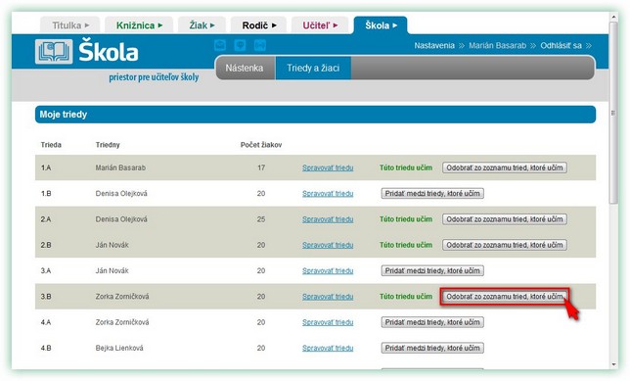Click class name cell 4.A
630x381 pixels.
[x=46, y=322]
